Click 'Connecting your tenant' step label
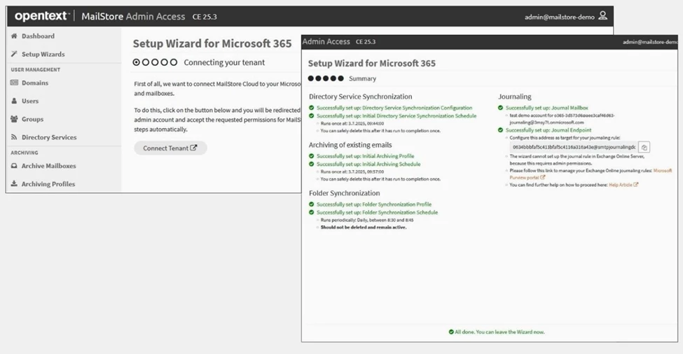Screen dimensions: 683x354 pyautogui.click(x=224, y=63)
